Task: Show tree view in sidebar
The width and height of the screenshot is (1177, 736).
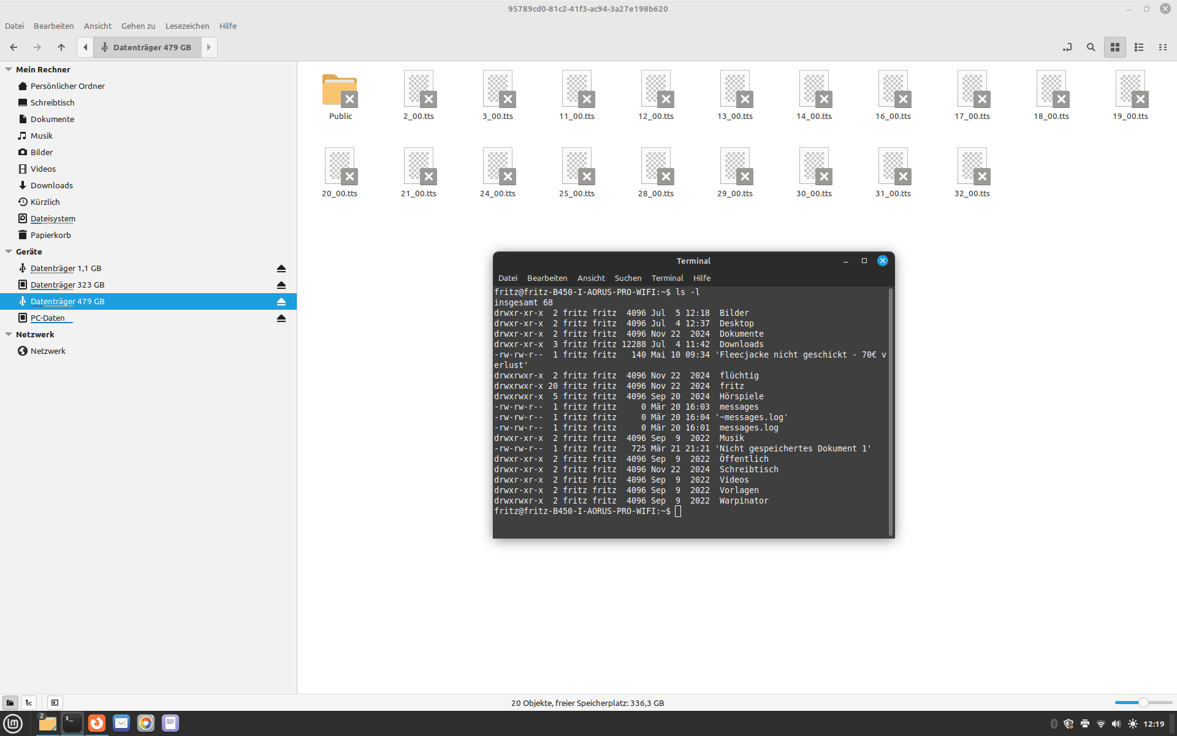Action: tap(29, 703)
